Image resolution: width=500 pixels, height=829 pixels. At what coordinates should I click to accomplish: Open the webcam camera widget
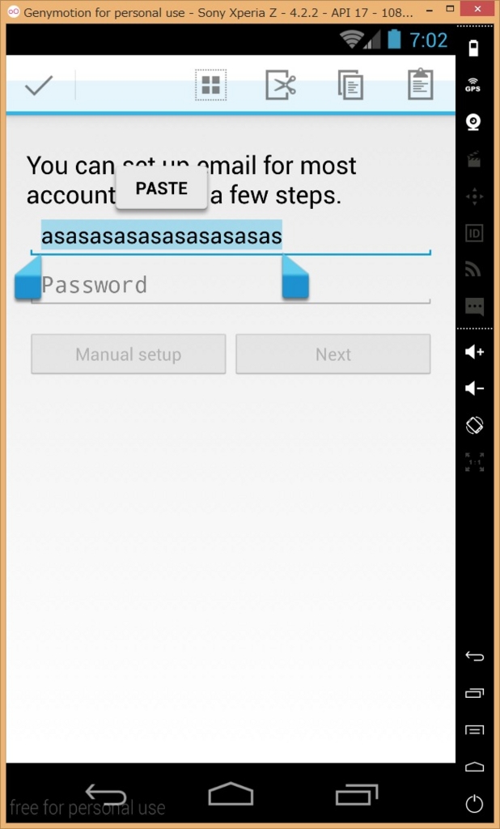point(473,122)
